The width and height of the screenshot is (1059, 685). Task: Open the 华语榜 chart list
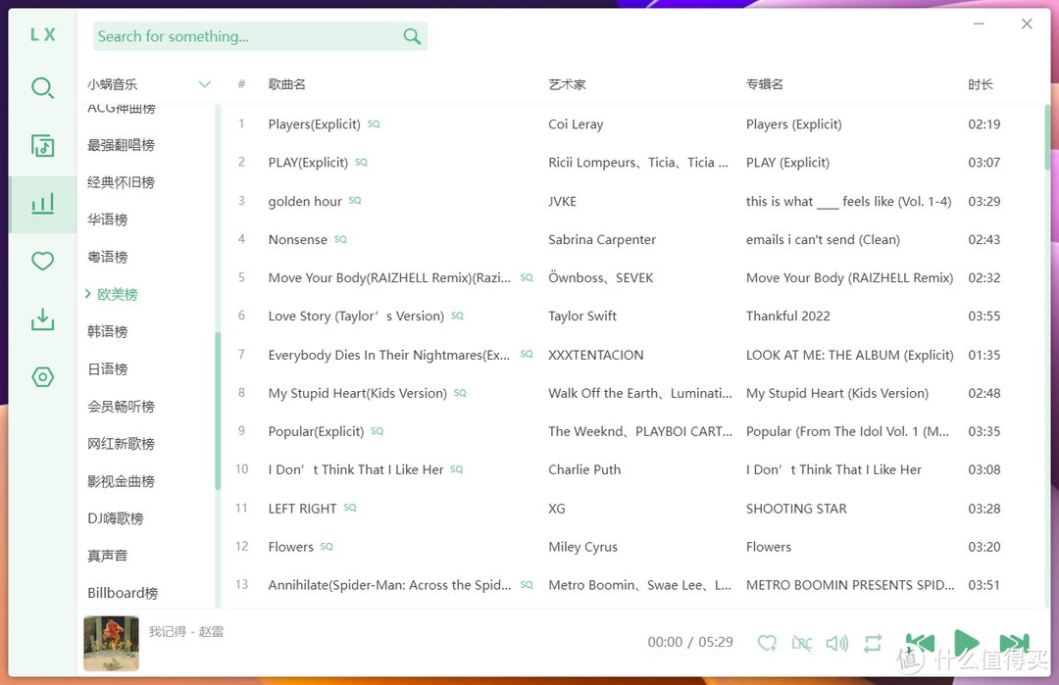pyautogui.click(x=108, y=220)
